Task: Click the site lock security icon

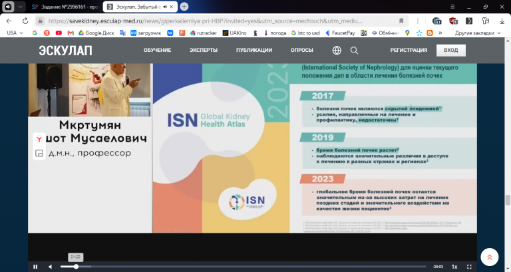Action: coord(40,21)
